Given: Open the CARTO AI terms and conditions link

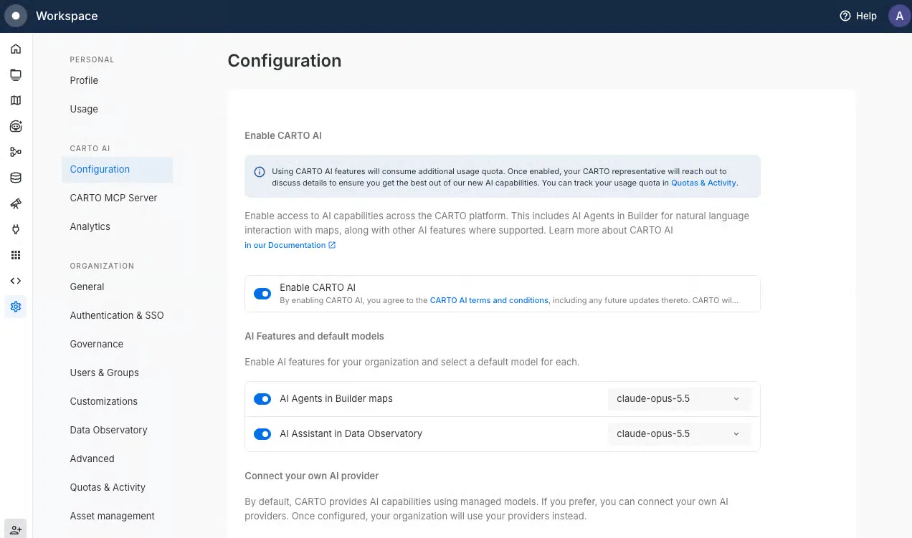Looking at the screenshot, I should (x=489, y=301).
